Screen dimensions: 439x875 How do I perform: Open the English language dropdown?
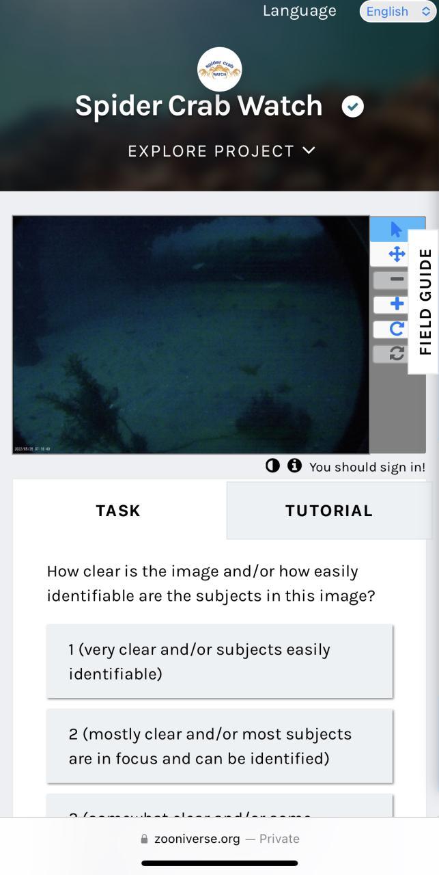[x=397, y=12]
